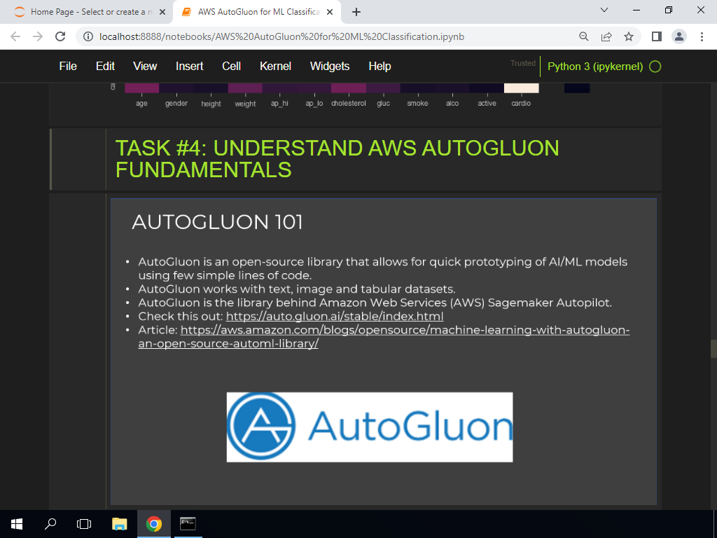Click the 'weight' axis label
This screenshot has width=717, height=538.
pyautogui.click(x=245, y=104)
